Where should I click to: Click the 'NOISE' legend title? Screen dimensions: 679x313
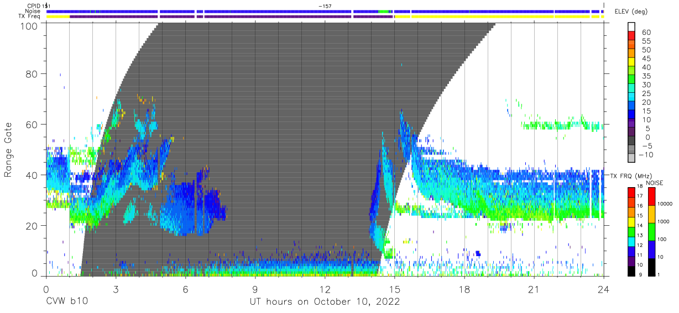pos(655,183)
